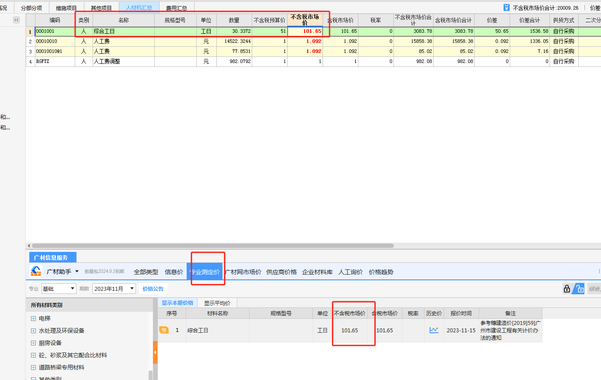Click the icon beside 不含税市场价合计 total
The width and height of the screenshot is (601, 380).
point(506,7)
